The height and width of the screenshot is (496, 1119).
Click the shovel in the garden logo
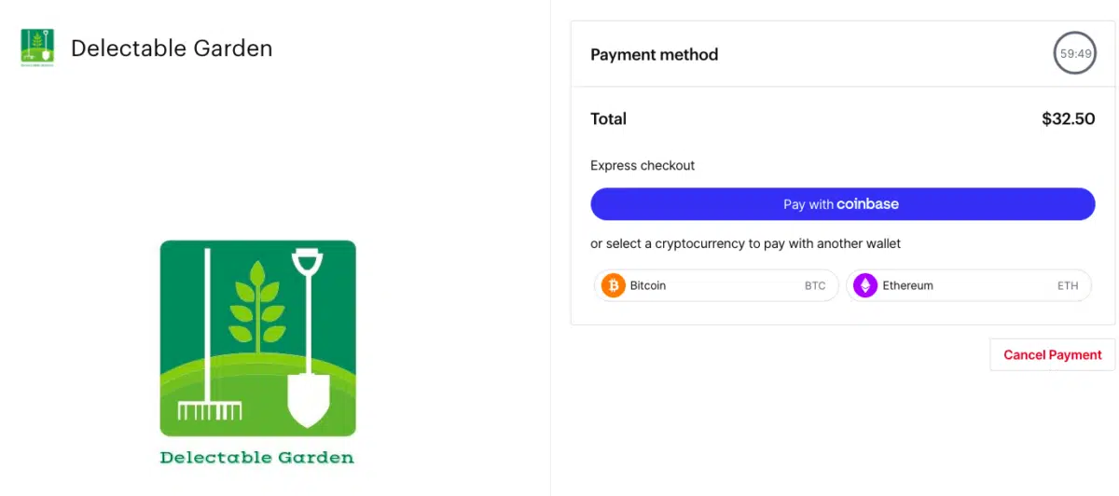tap(308, 337)
